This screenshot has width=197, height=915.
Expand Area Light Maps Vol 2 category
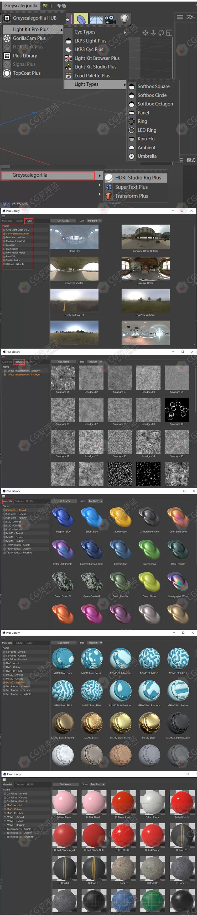point(4,230)
